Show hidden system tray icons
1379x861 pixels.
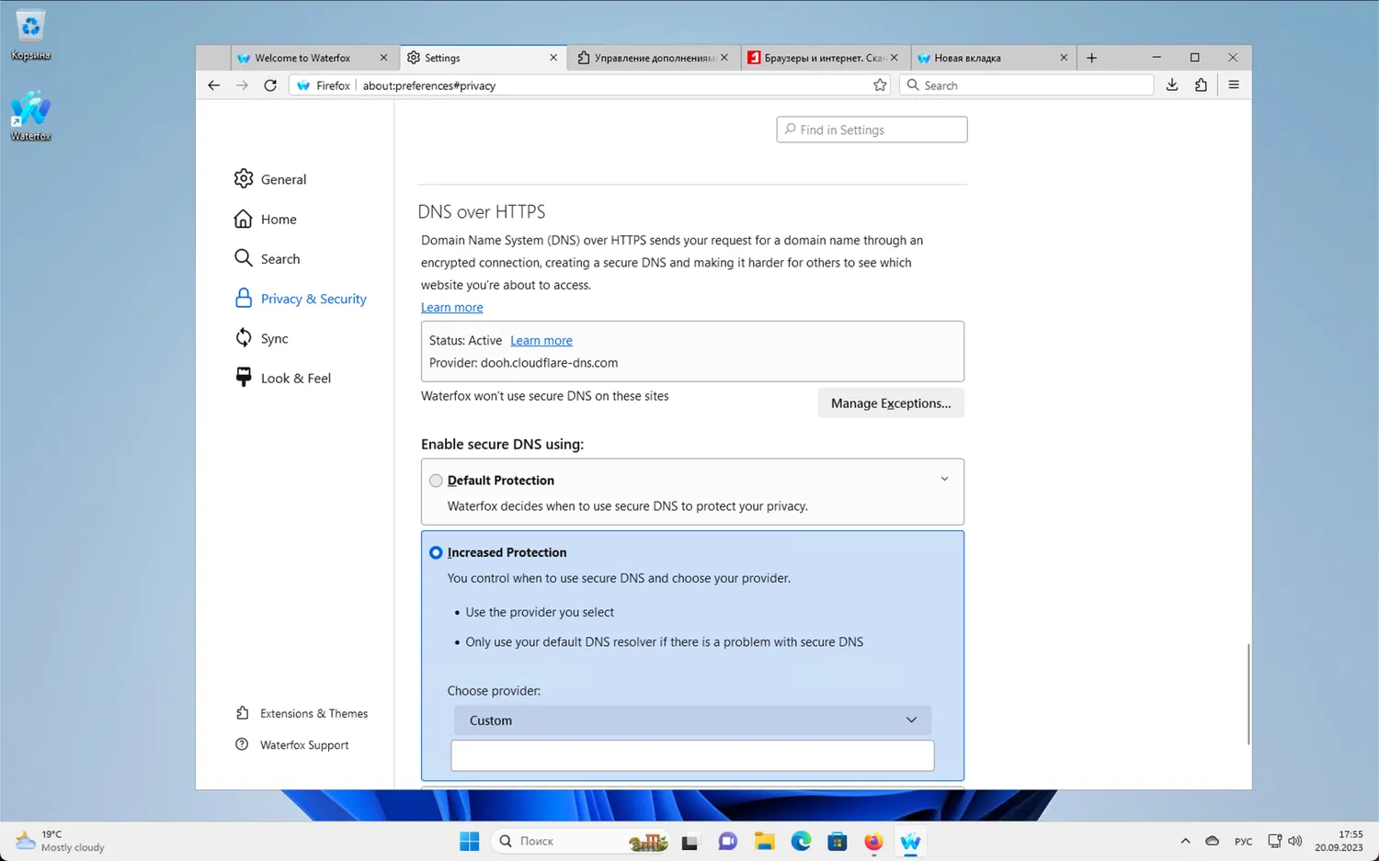pyautogui.click(x=1185, y=841)
